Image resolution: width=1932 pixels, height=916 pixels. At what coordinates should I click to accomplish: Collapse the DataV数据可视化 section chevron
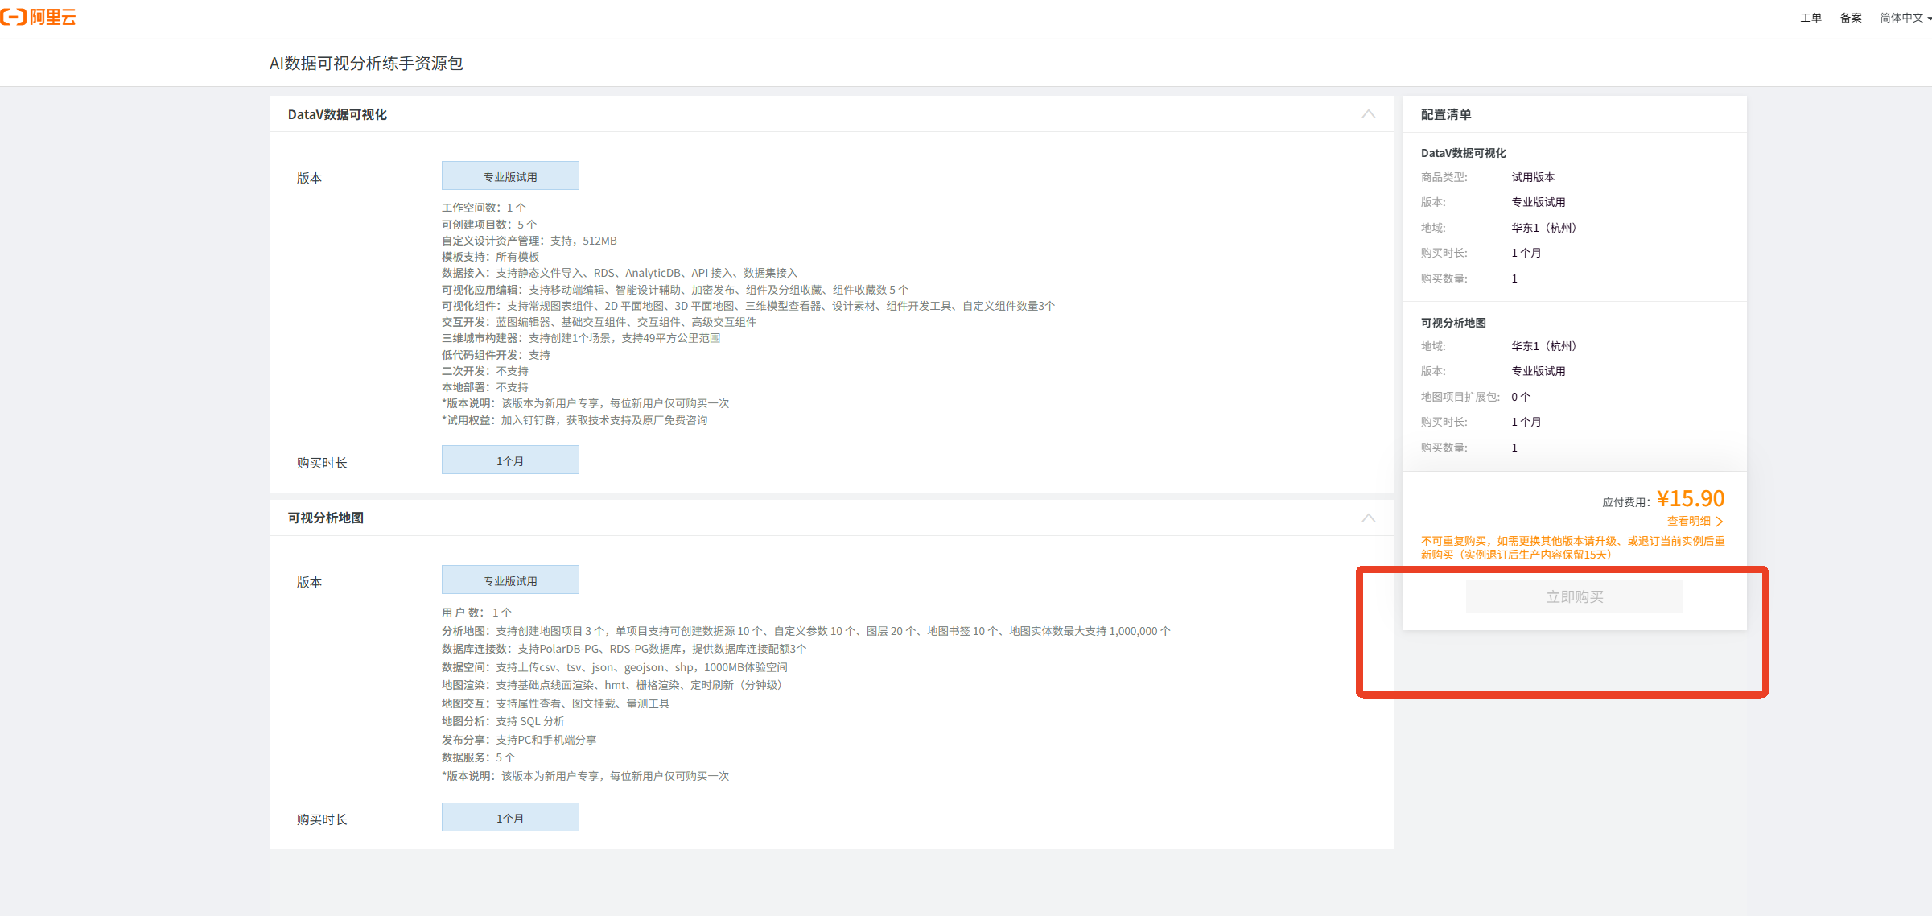pos(1368,114)
